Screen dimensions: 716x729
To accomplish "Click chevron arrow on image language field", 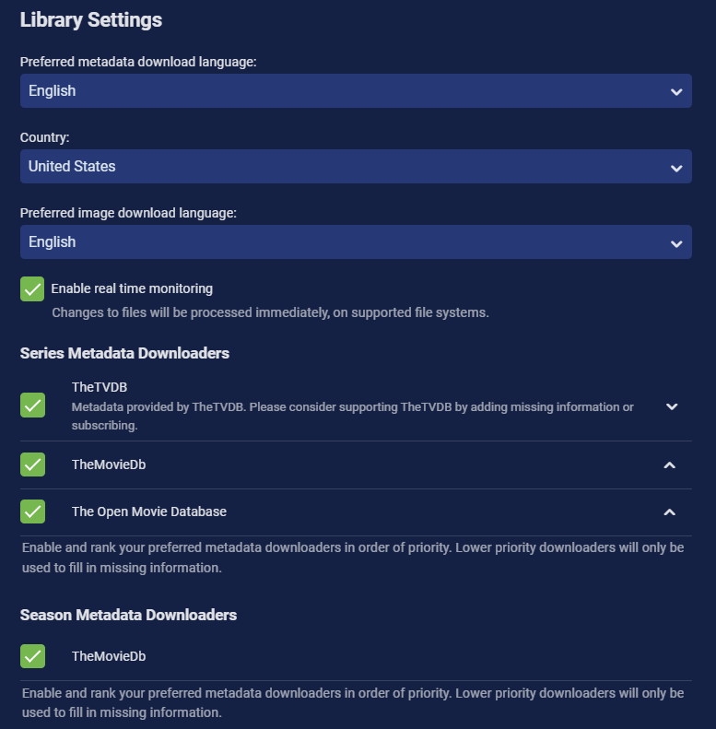I will [x=676, y=243].
